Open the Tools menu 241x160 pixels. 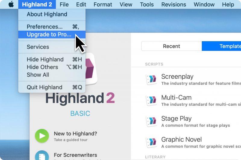(147, 5)
